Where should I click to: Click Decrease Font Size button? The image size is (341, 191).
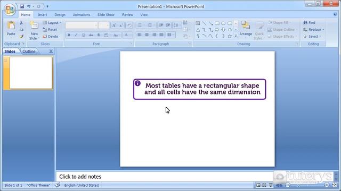(x=121, y=25)
